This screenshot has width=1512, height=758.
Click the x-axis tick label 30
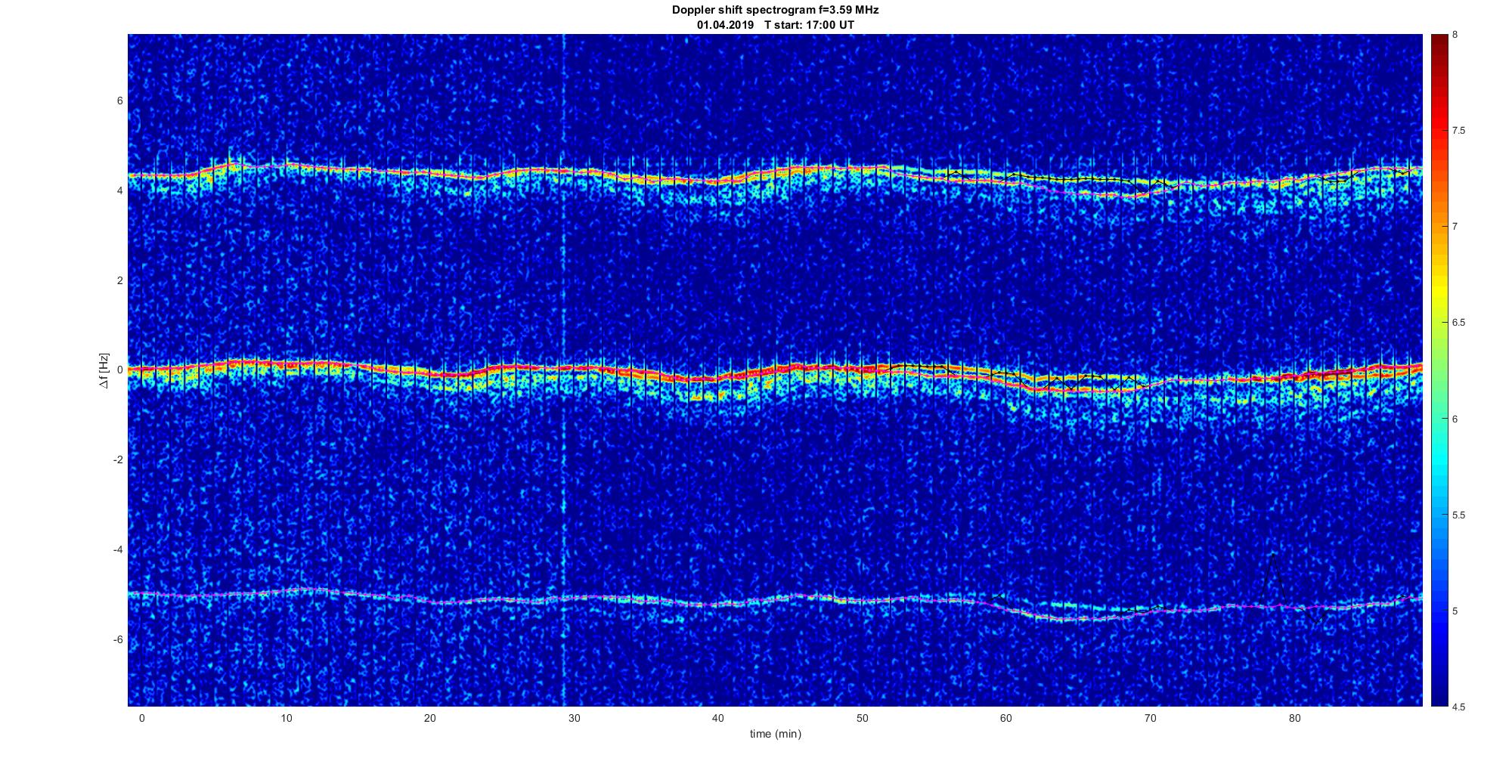coord(574,718)
